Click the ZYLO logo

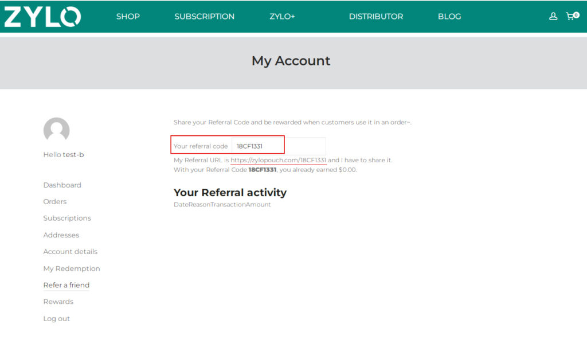(42, 17)
